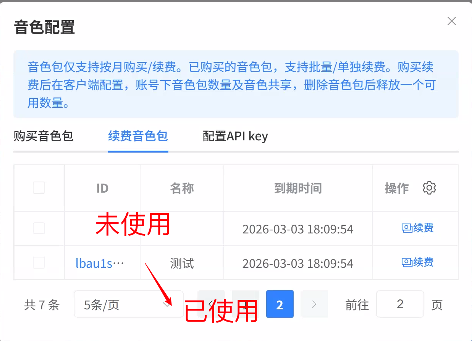Click the 到期时间 column header
Viewport: 472px width, 341px height.
298,188
